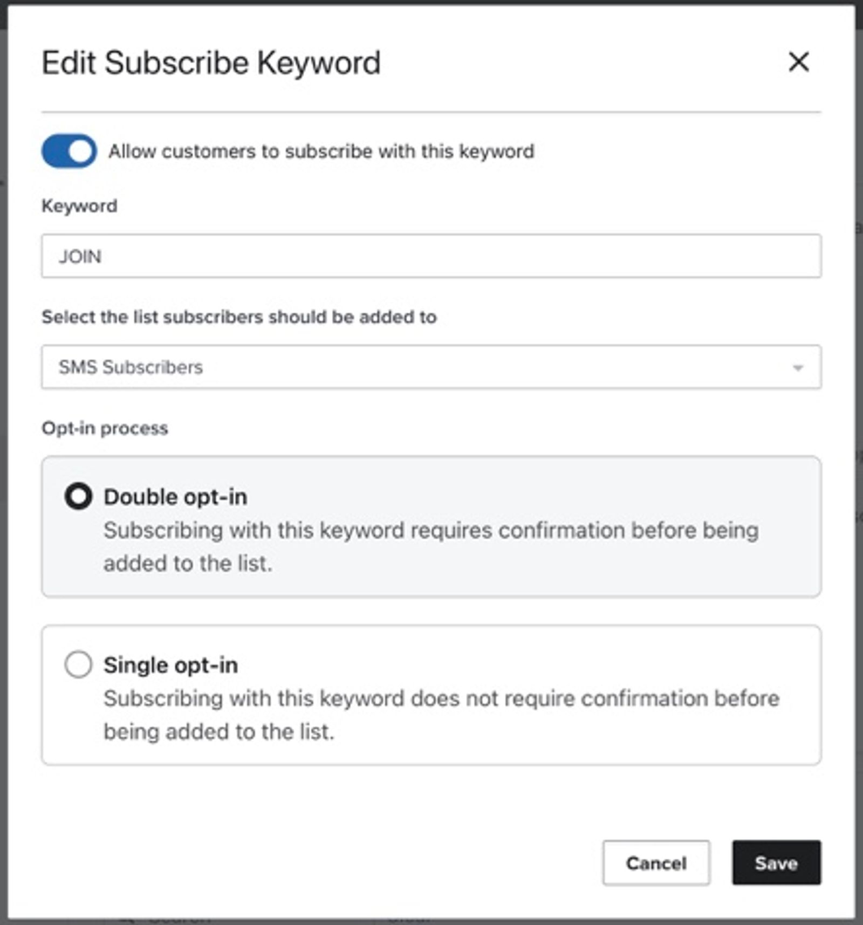The height and width of the screenshot is (925, 863).
Task: Click the Edit Subscribe Keyword title
Action: tap(211, 63)
